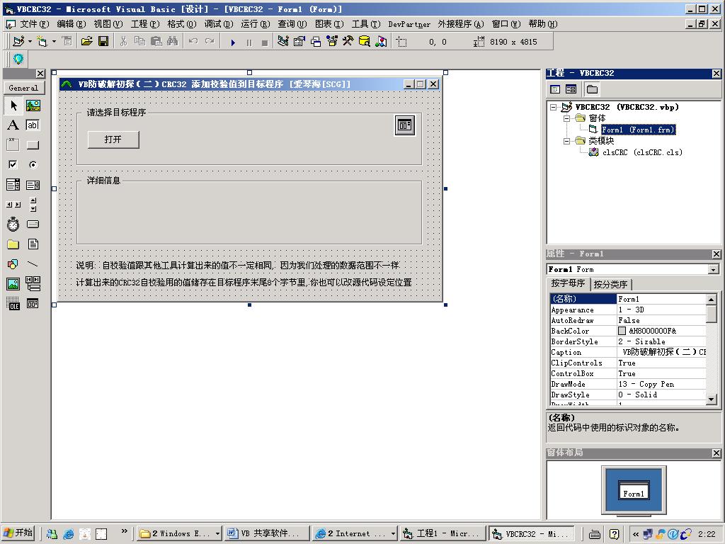The height and width of the screenshot is (544, 725).
Task: Select the Pointer tool in toolbox
Action: point(13,106)
